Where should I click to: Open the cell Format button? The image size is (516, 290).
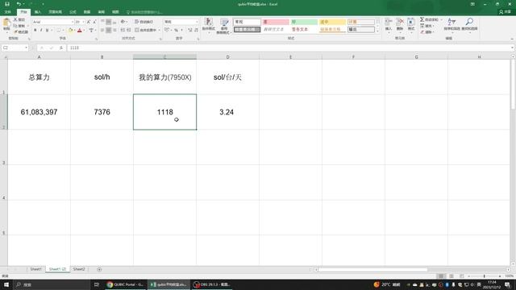pyautogui.click(x=411, y=25)
